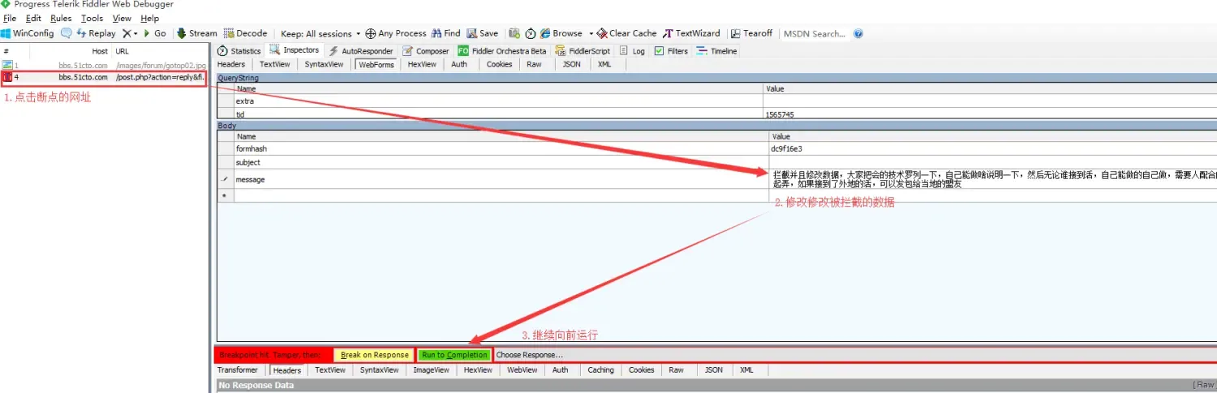The image size is (1217, 393).
Task: Open the Rules menu
Action: 61,18
